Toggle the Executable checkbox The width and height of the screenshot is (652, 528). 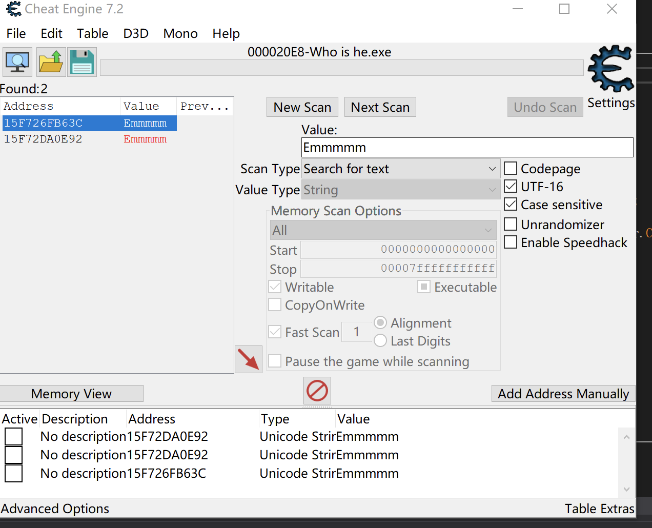[424, 287]
